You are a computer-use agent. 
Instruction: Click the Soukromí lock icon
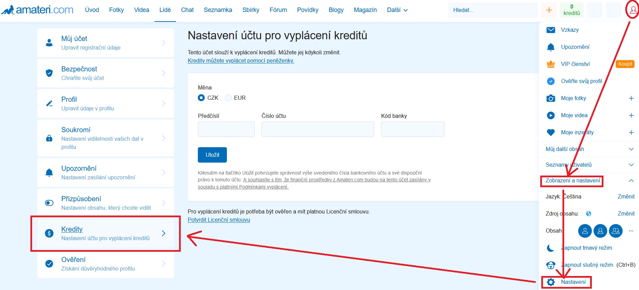(x=49, y=138)
